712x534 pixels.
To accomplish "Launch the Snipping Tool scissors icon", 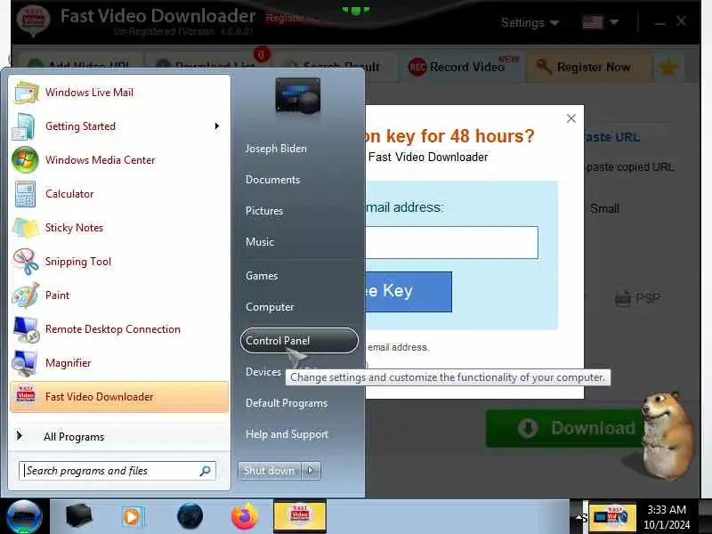I will (26, 262).
